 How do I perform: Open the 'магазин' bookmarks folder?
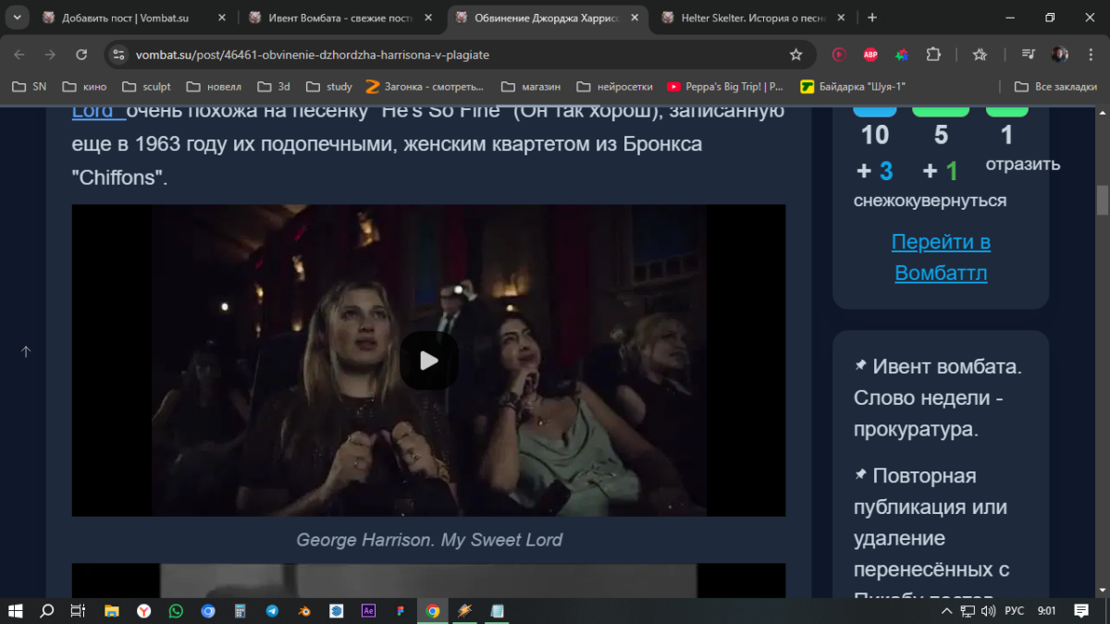[x=531, y=86]
